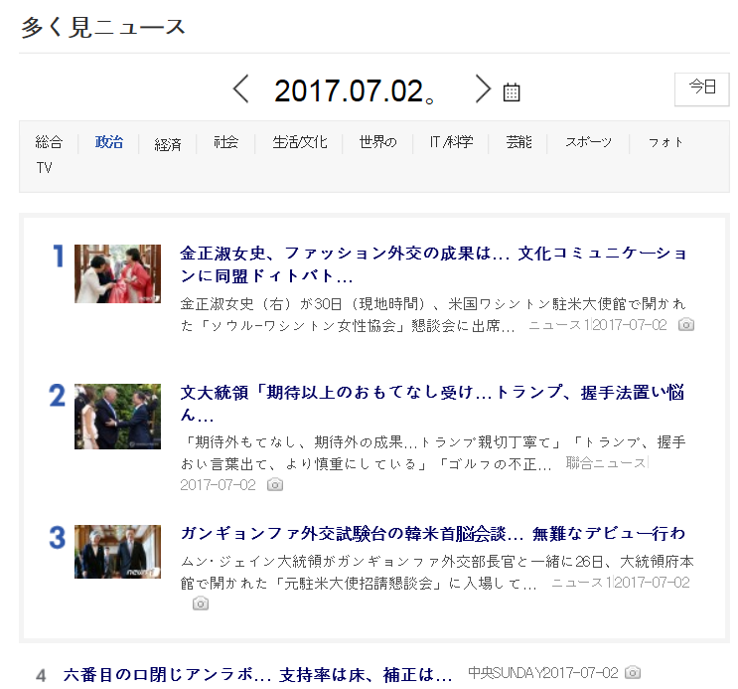Click camera icon under third article

tap(201, 603)
